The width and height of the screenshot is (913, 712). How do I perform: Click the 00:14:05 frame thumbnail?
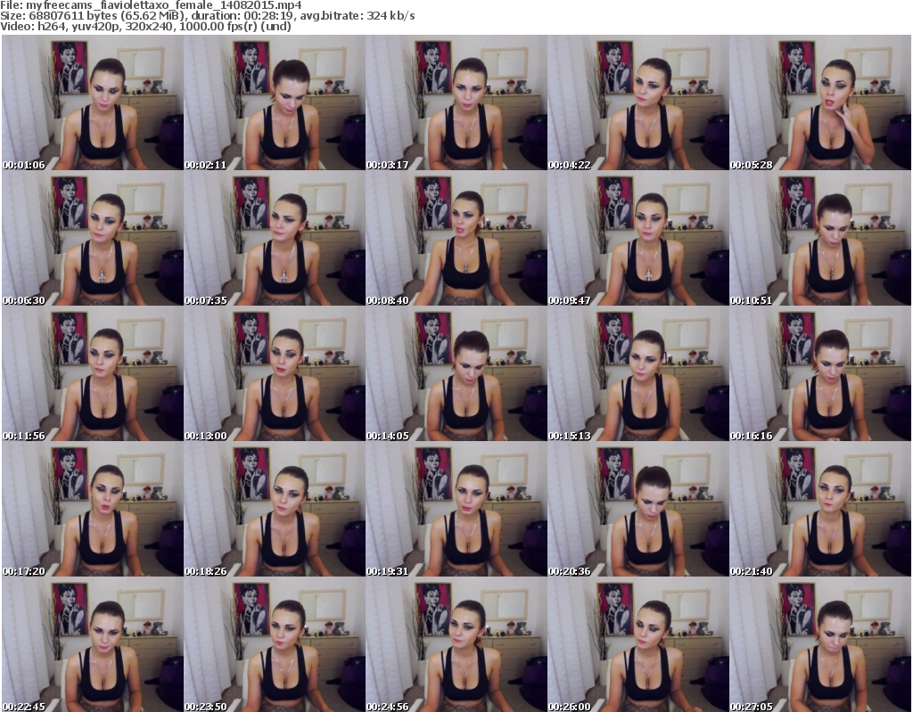[x=456, y=373]
